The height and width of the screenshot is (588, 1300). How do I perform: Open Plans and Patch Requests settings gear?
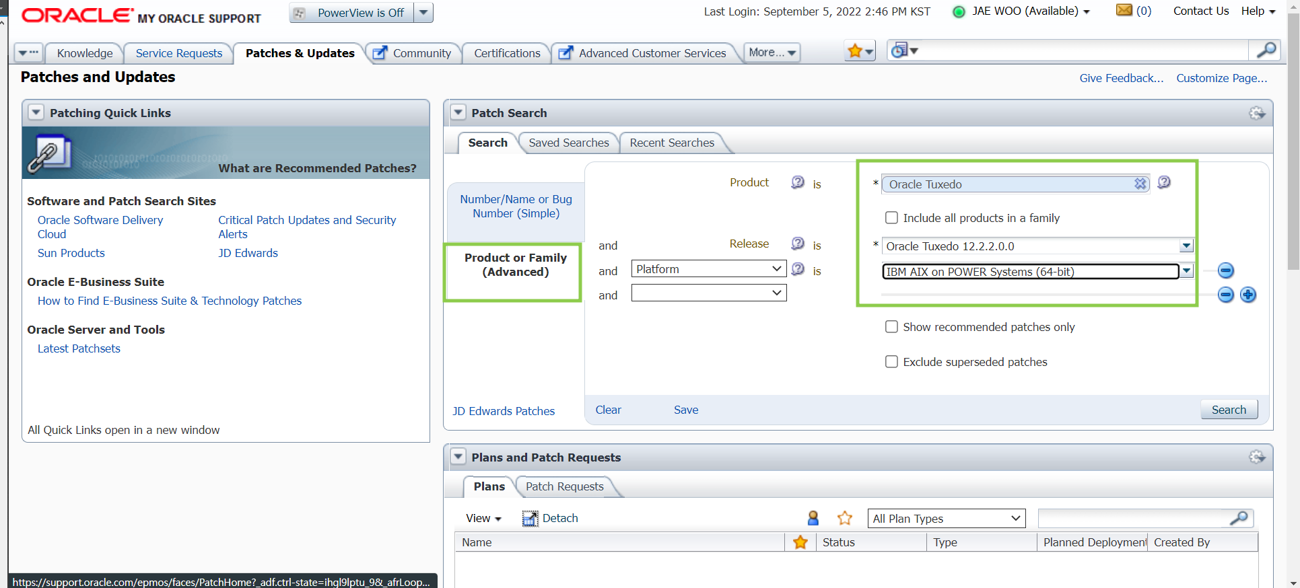pyautogui.click(x=1257, y=457)
